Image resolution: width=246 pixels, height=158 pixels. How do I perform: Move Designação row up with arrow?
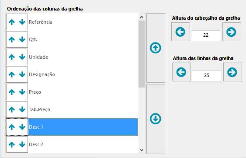(12, 74)
